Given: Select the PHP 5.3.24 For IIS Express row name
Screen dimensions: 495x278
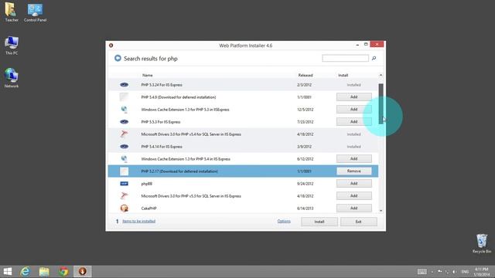Looking at the screenshot, I should pos(162,85).
